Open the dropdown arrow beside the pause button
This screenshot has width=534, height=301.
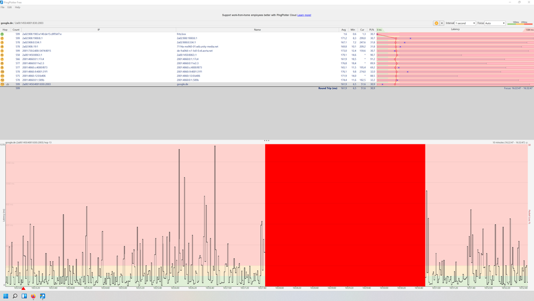click(x=442, y=23)
